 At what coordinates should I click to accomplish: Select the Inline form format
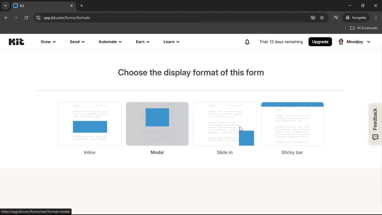(x=90, y=124)
